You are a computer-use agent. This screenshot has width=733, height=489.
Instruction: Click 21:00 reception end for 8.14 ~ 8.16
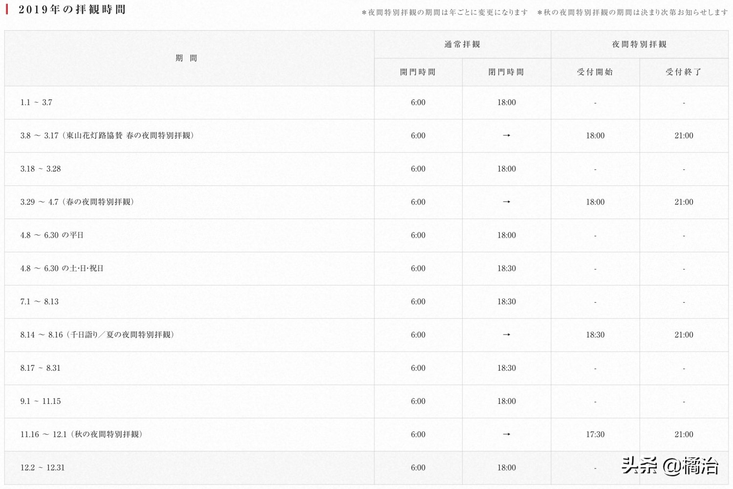[684, 335]
